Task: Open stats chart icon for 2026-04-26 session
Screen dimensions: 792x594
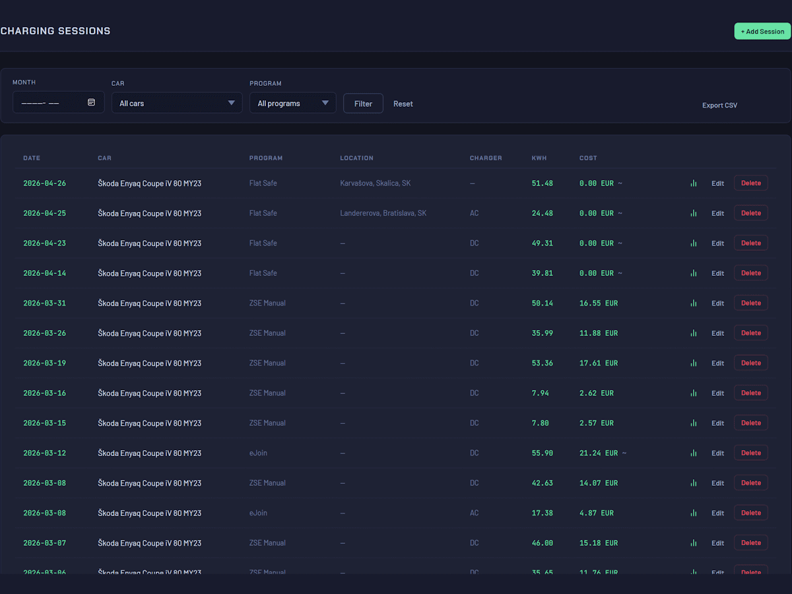Action: (x=693, y=183)
